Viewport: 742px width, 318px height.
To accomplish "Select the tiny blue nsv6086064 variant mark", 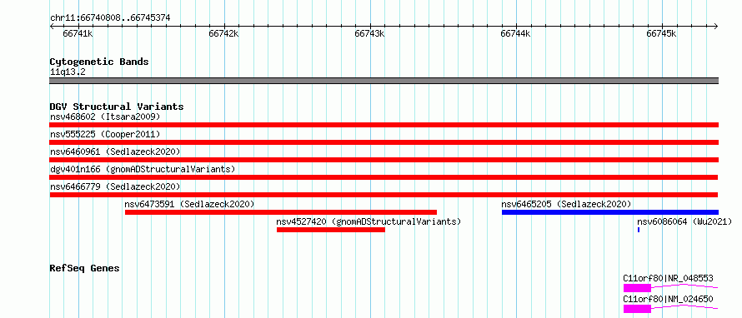I will (x=639, y=230).
